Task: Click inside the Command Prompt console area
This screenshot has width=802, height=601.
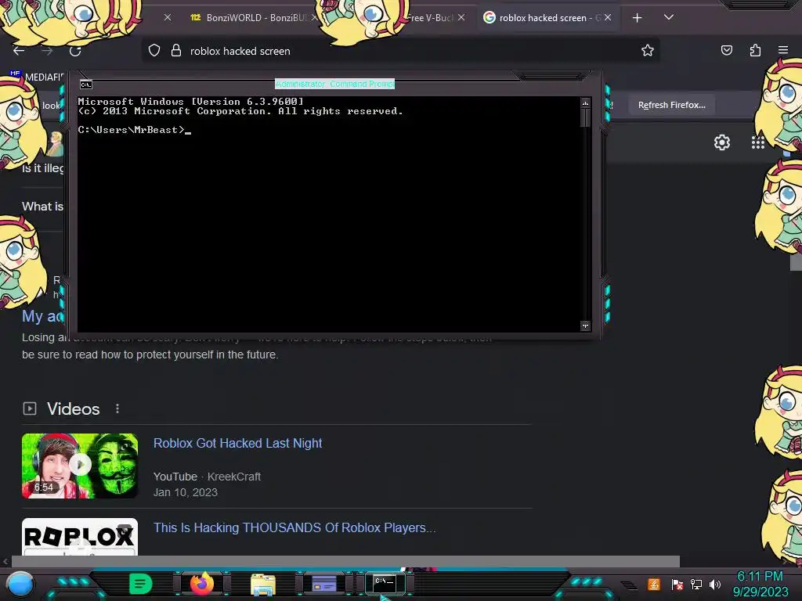Action: [x=329, y=214]
